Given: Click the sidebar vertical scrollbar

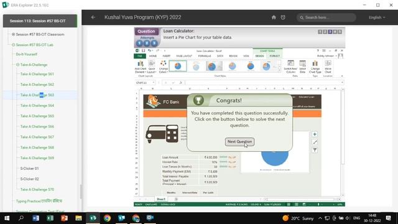Looking at the screenshot, I should (81, 191).
